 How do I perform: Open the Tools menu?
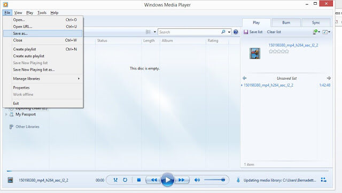pos(42,13)
